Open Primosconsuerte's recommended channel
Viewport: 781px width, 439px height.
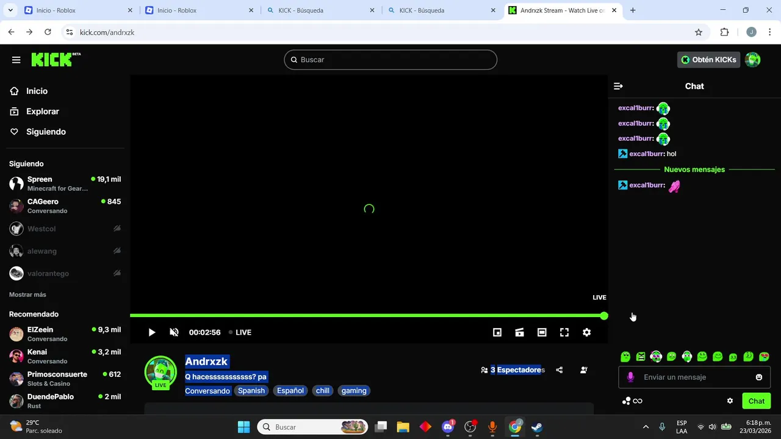65,379
